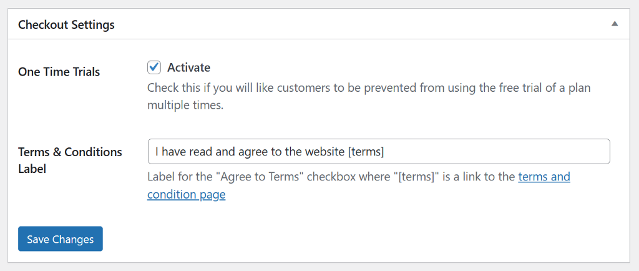
Task: Click the Save Changes button
Action: [x=61, y=239]
